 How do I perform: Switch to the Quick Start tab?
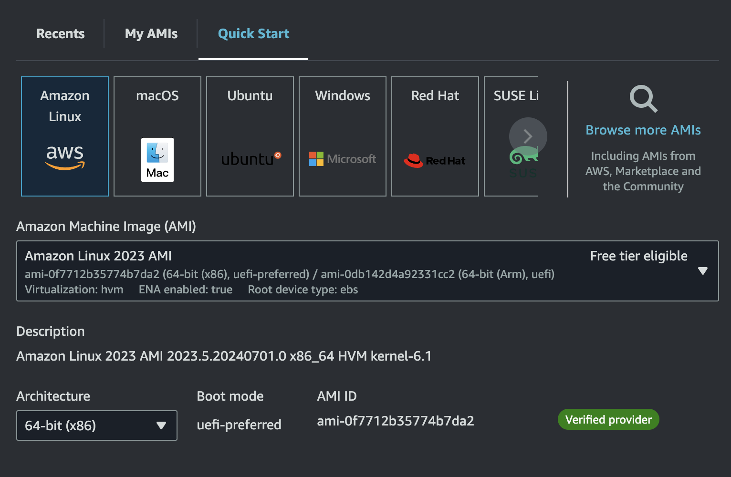pyautogui.click(x=253, y=33)
